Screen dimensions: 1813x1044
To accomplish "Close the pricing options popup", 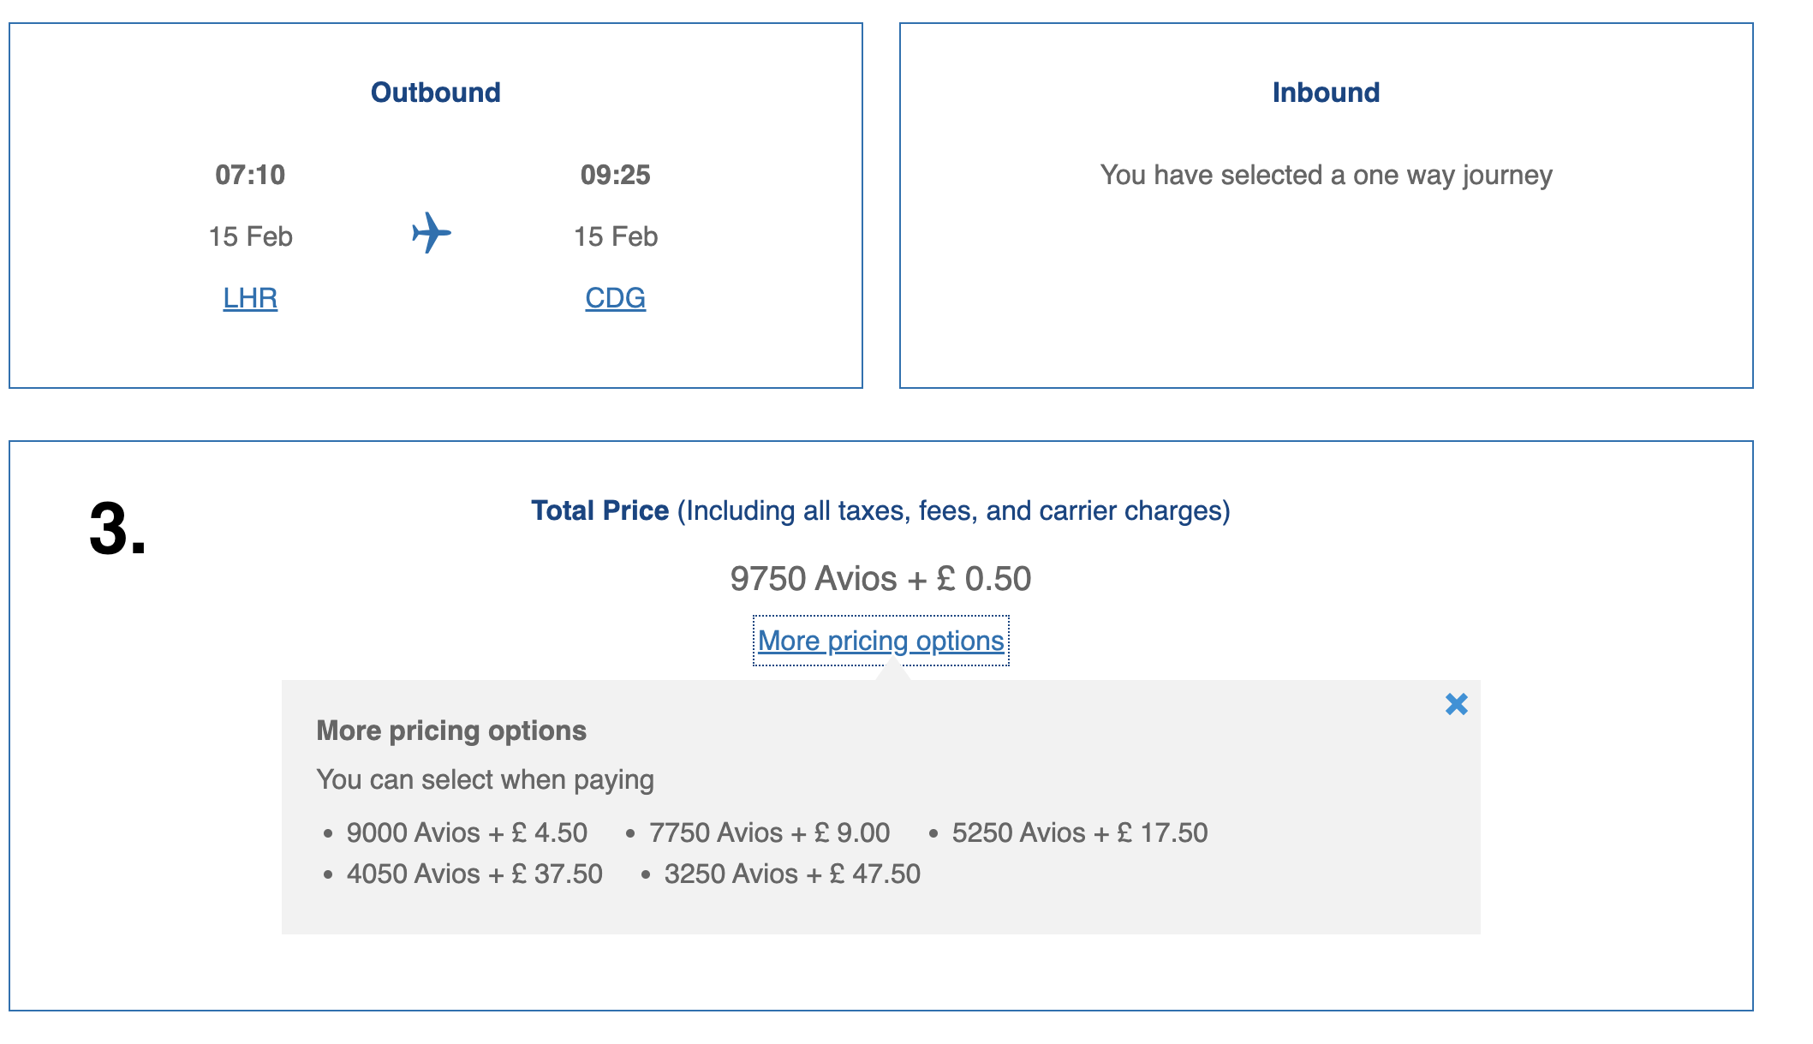I will pos(1456,704).
